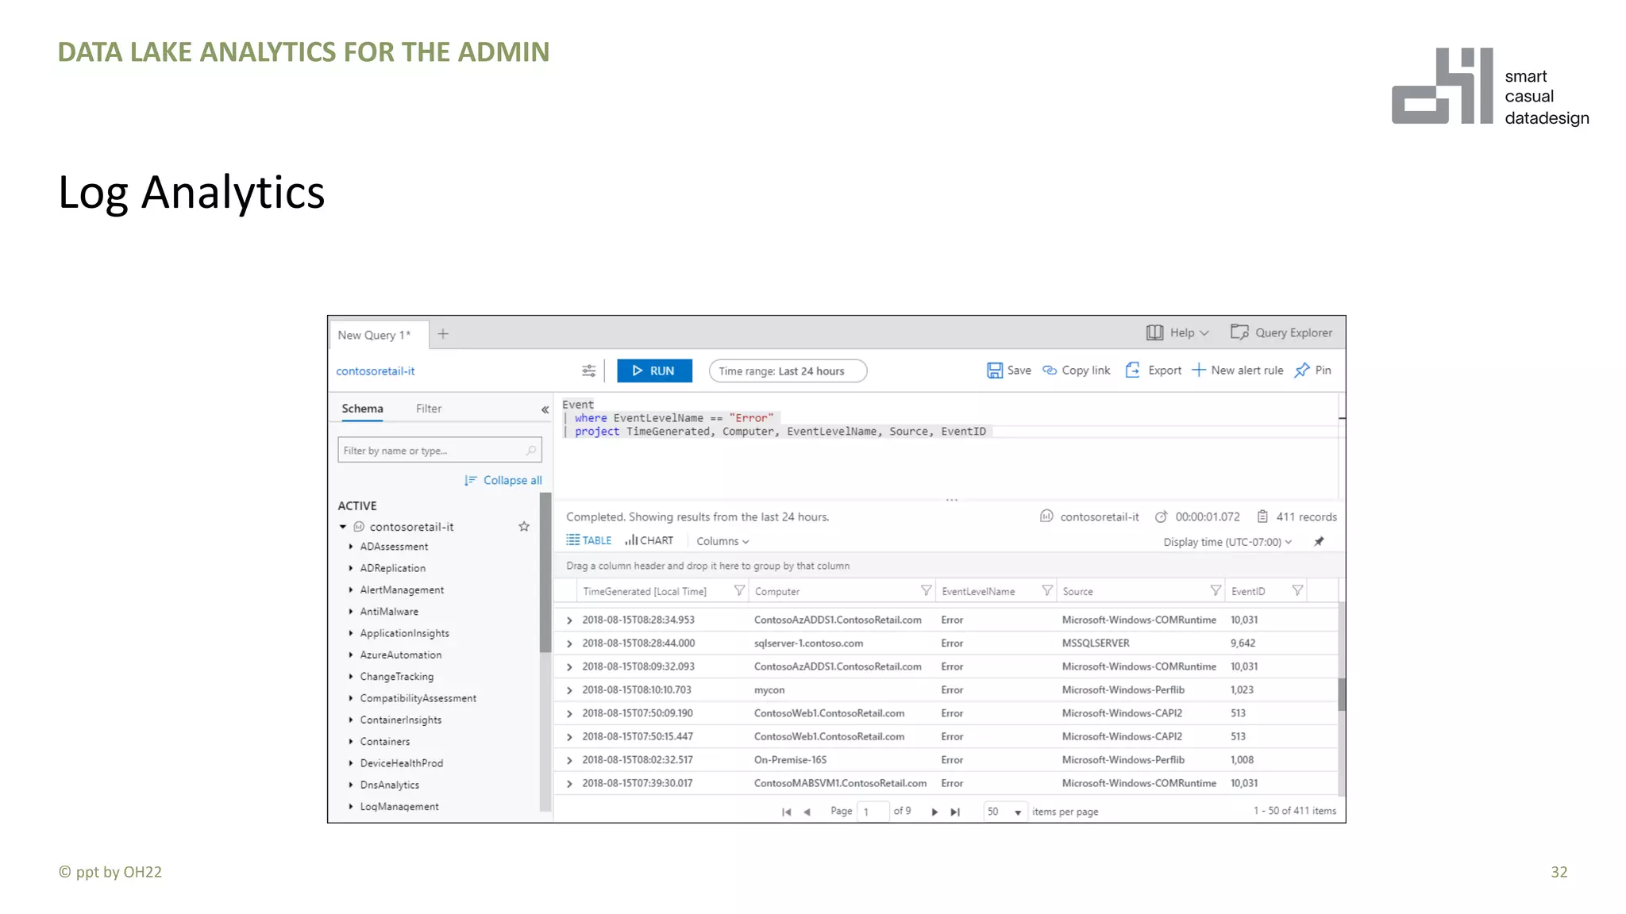Open the Display time UTC-07:00 dropdown
Image resolution: width=1626 pixels, height=914 pixels.
tap(1227, 542)
